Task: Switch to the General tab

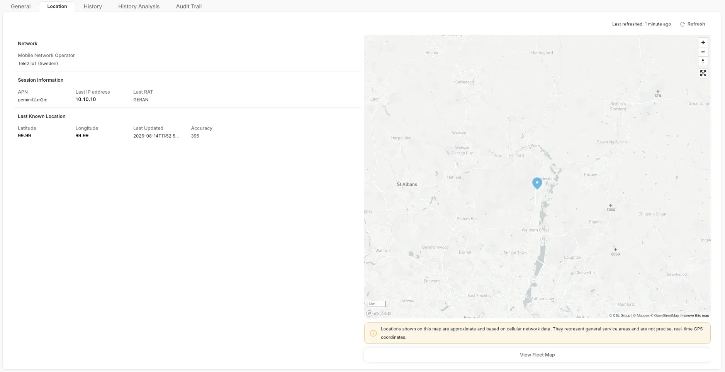Action: point(21,6)
